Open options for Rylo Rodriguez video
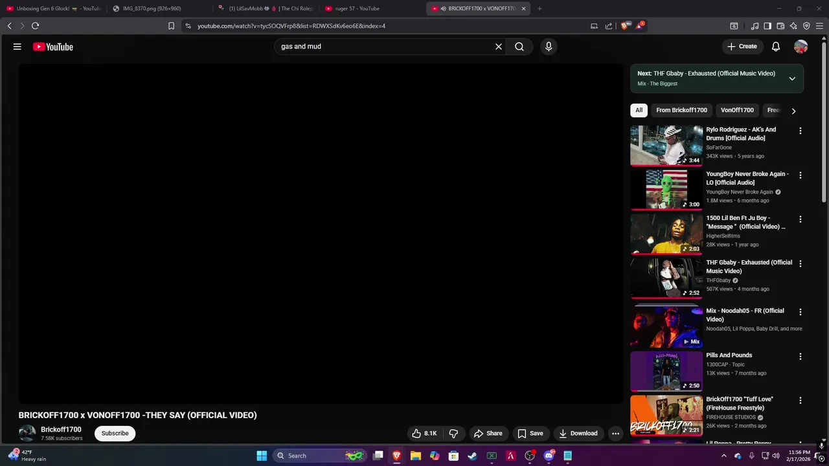This screenshot has width=829, height=466. pyautogui.click(x=800, y=131)
